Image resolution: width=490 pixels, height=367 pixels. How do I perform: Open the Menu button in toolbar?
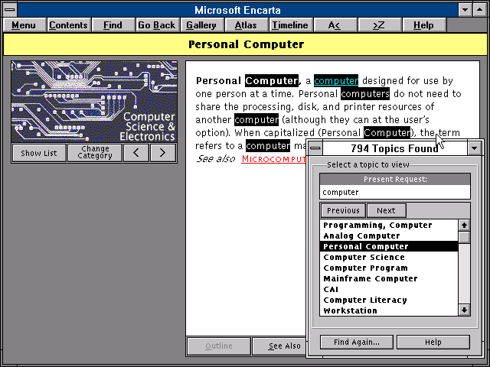click(24, 25)
